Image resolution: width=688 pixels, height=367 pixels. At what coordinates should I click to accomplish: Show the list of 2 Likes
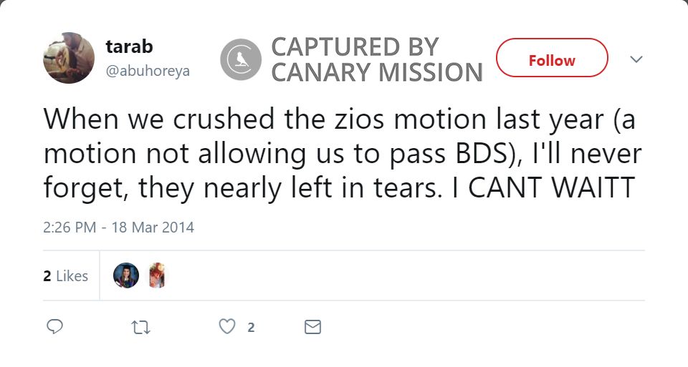65,275
